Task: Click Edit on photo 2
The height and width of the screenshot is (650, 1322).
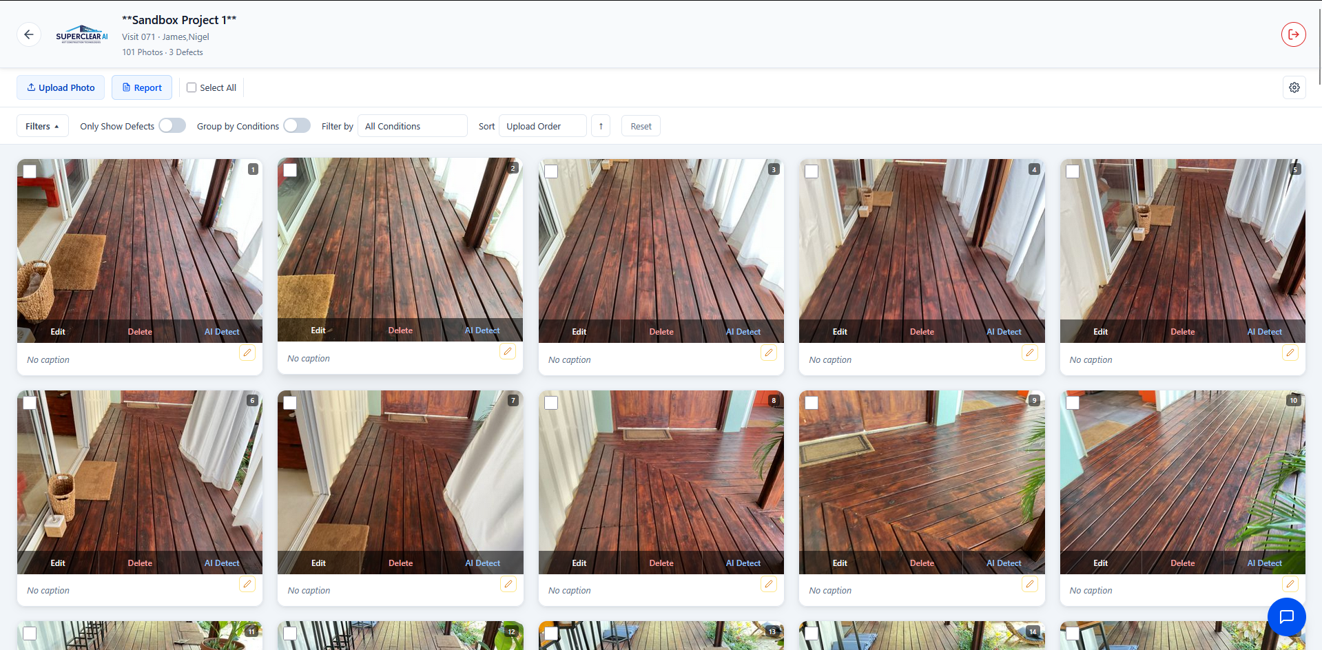Action: point(318,330)
